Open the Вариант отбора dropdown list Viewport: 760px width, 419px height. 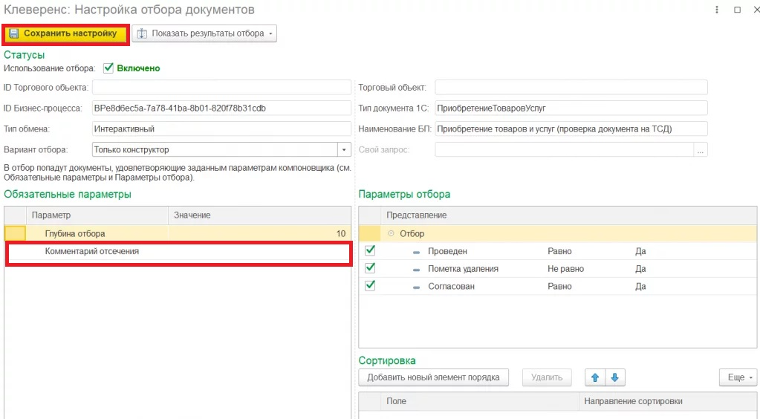(x=344, y=149)
